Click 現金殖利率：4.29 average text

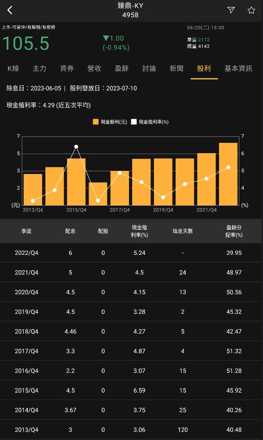click(x=49, y=105)
